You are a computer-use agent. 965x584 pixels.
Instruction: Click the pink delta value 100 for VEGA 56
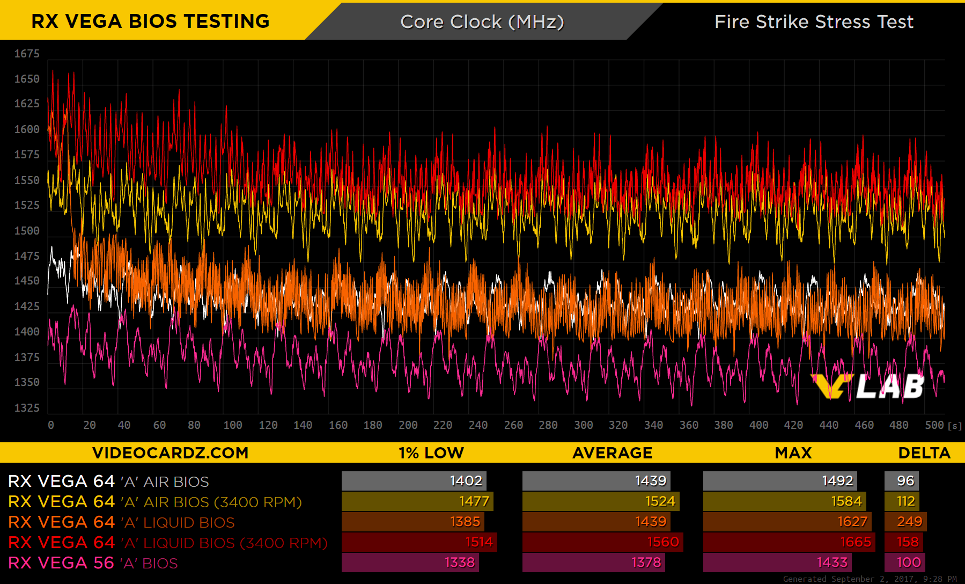909,563
